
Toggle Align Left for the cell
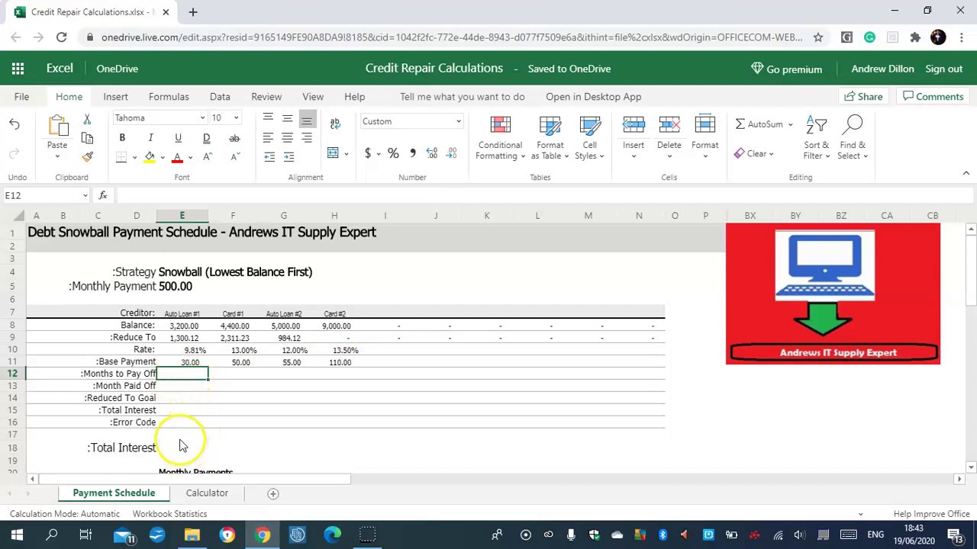pos(268,137)
